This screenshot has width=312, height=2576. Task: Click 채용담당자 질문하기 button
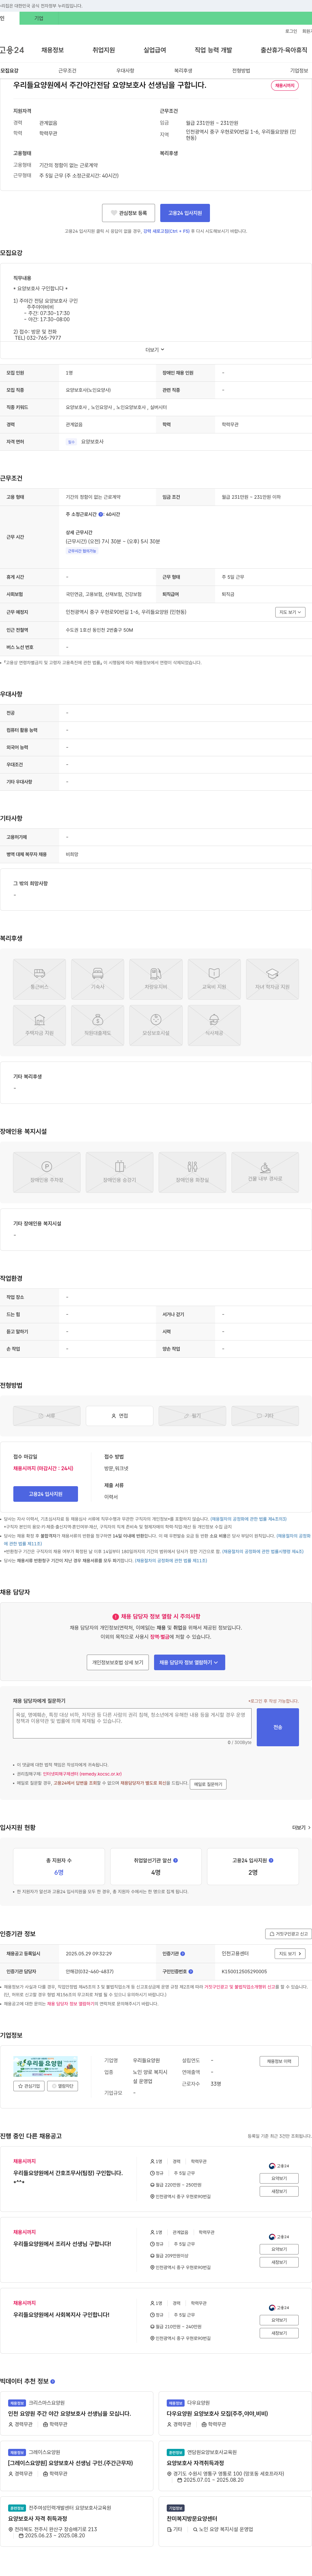pos(208,1784)
